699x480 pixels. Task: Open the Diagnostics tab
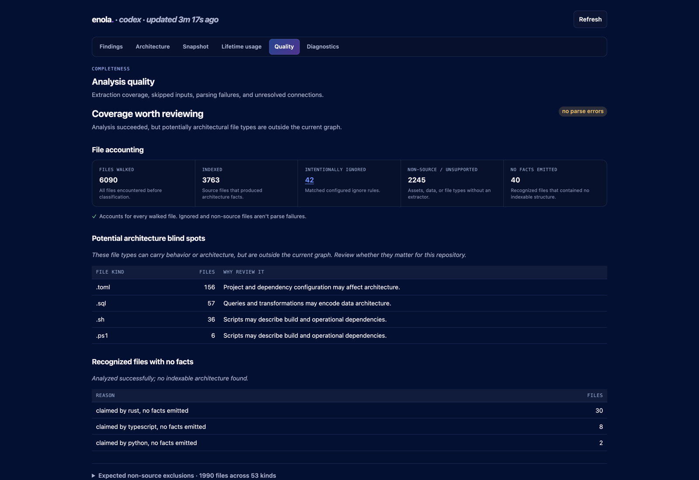322,47
